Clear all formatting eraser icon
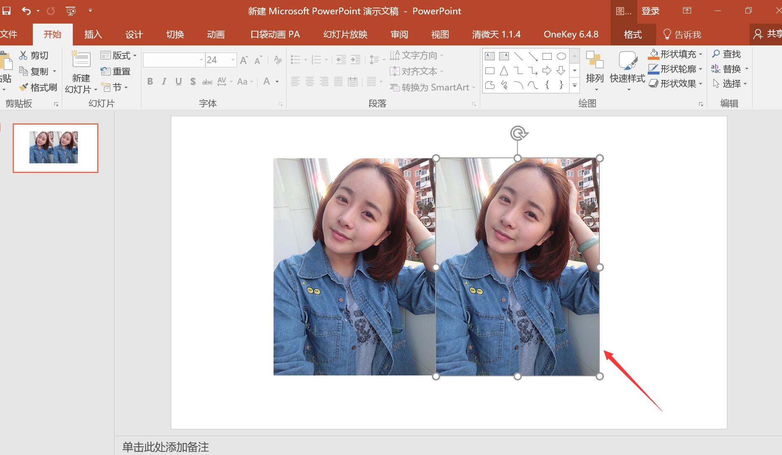This screenshot has width=782, height=455. tap(277, 60)
